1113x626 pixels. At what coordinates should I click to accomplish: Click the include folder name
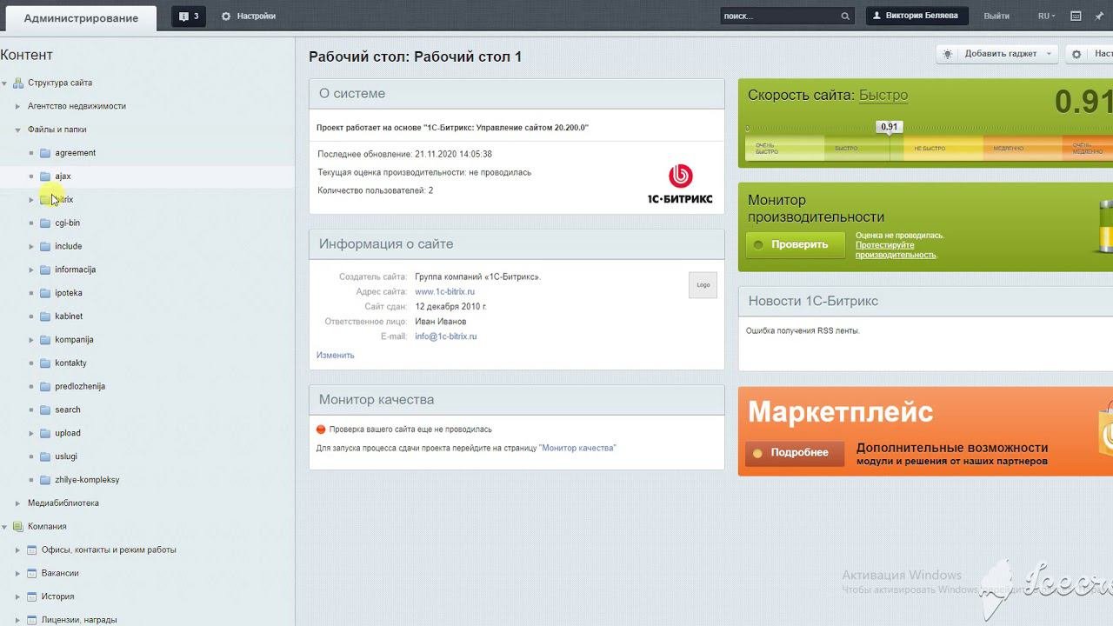click(69, 247)
